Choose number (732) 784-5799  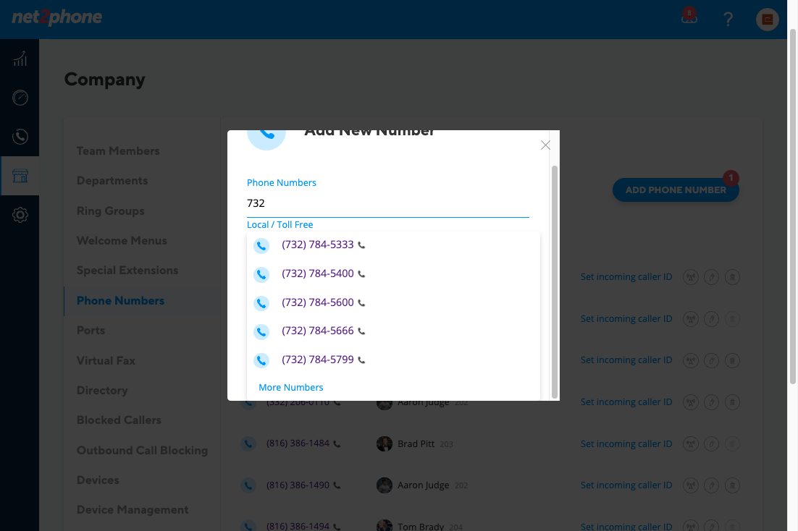click(x=318, y=360)
